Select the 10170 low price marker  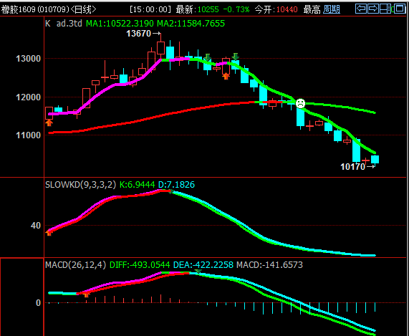coord(357,167)
